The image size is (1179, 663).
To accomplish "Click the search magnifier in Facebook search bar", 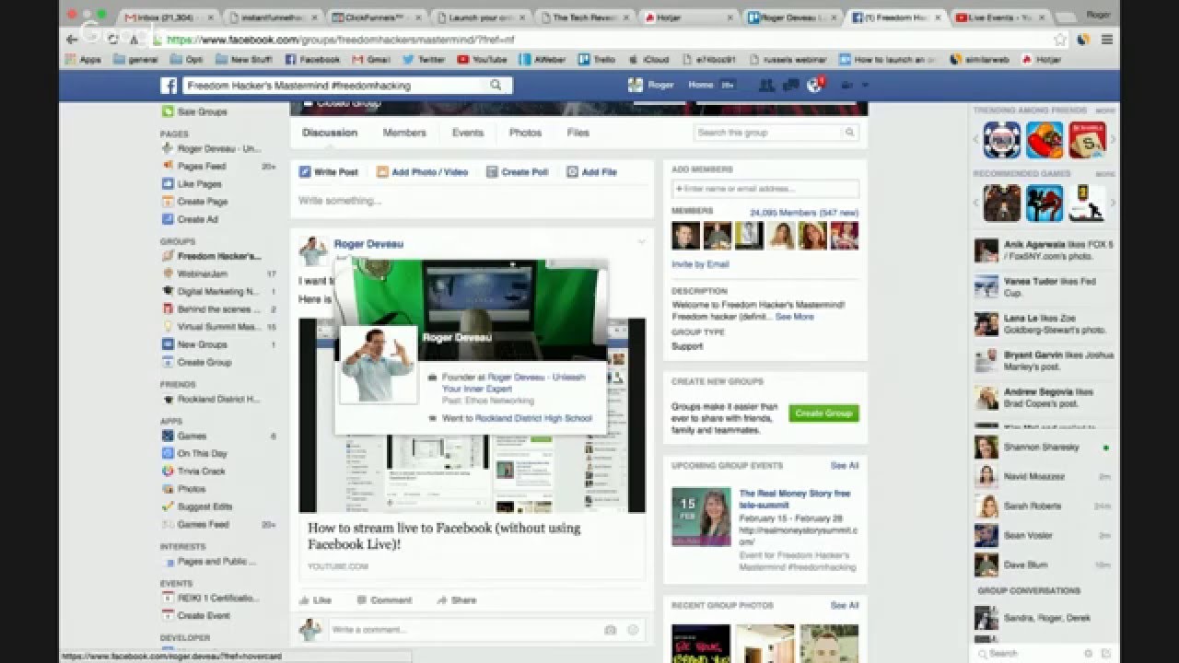I will pyautogui.click(x=496, y=85).
